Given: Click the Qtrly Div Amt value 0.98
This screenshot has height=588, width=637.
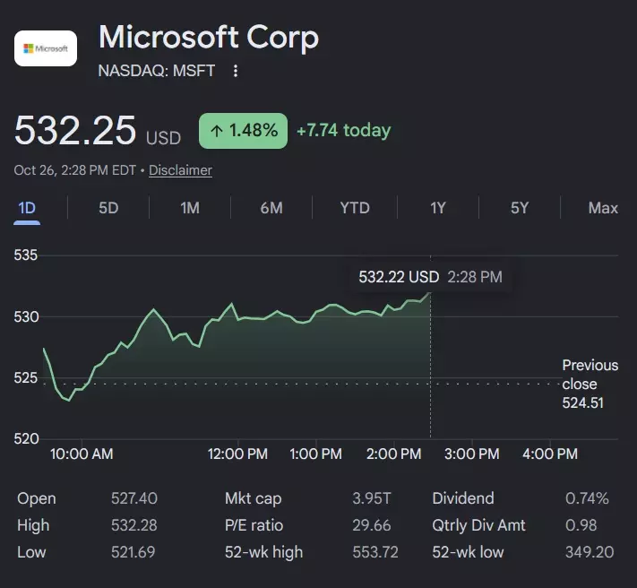Looking at the screenshot, I should (x=581, y=525).
